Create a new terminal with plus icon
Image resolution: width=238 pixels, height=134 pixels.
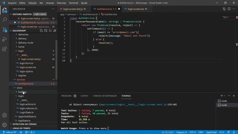point(222,96)
